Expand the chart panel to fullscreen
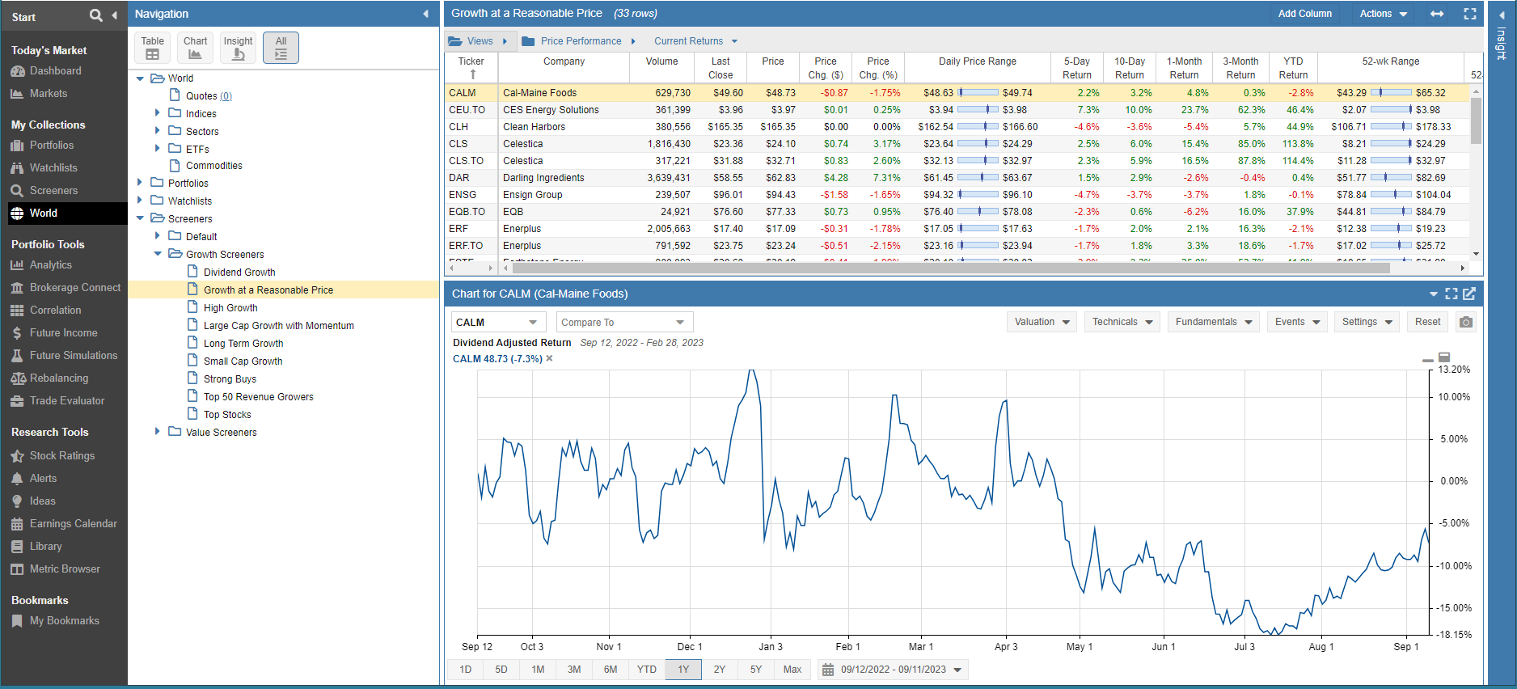 (1452, 294)
